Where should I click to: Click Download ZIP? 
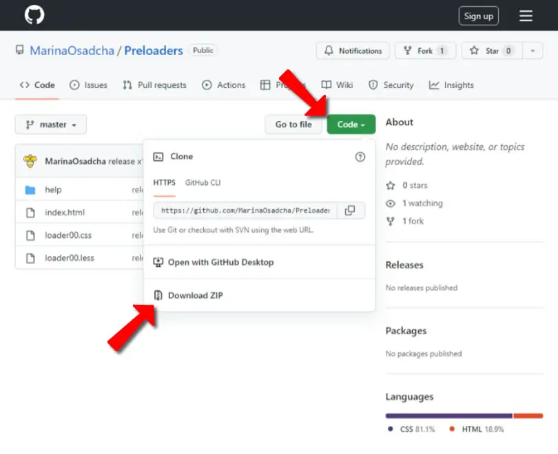coord(195,295)
